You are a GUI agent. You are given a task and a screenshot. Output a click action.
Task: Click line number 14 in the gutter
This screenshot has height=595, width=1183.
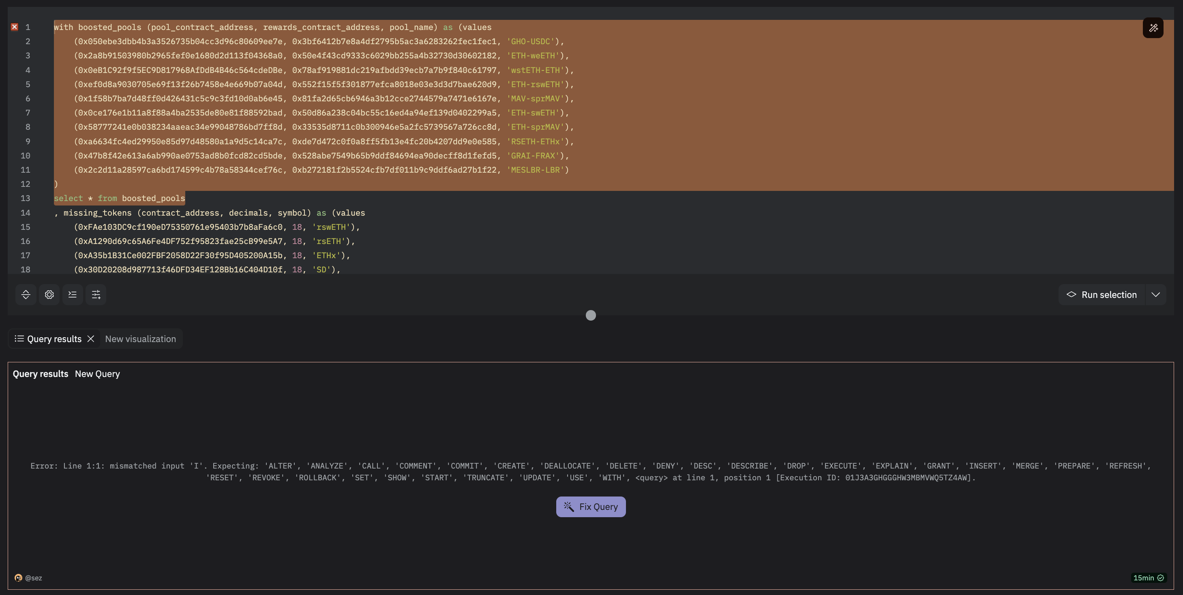25,213
